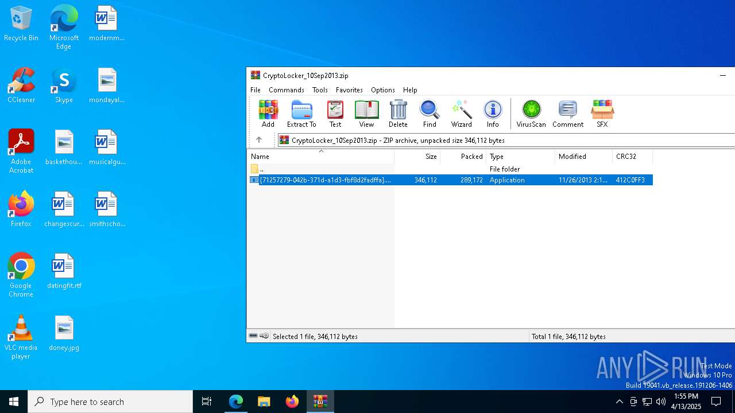Open Google Chrome desktop shortcut
This screenshot has width=735, height=413.
pos(21,275)
